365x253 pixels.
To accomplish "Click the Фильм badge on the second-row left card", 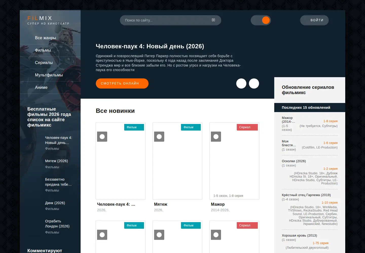I will click(134, 225).
